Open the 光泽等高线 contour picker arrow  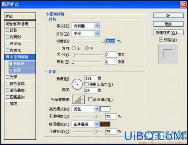pos(83,99)
